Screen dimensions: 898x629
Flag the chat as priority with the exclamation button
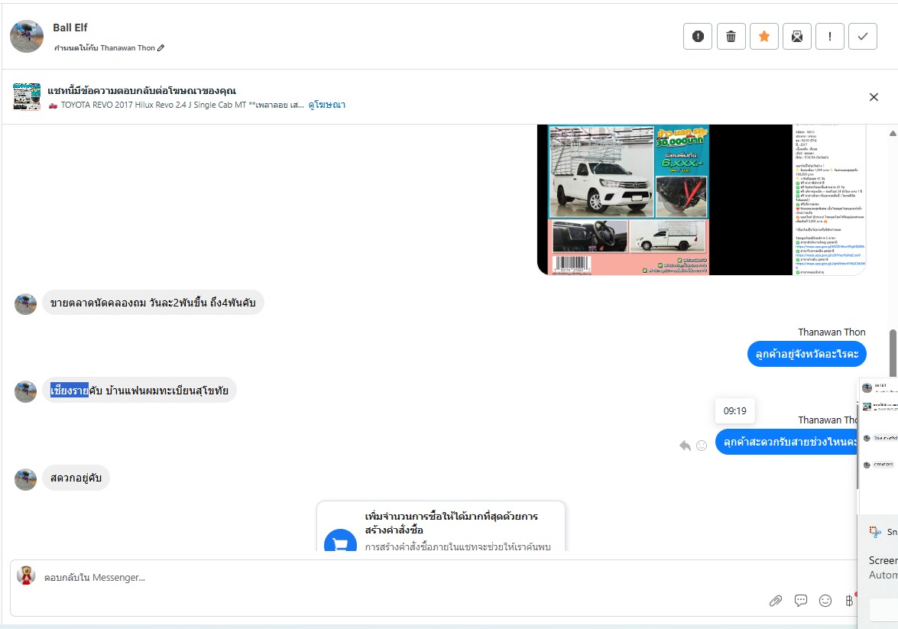click(x=830, y=37)
